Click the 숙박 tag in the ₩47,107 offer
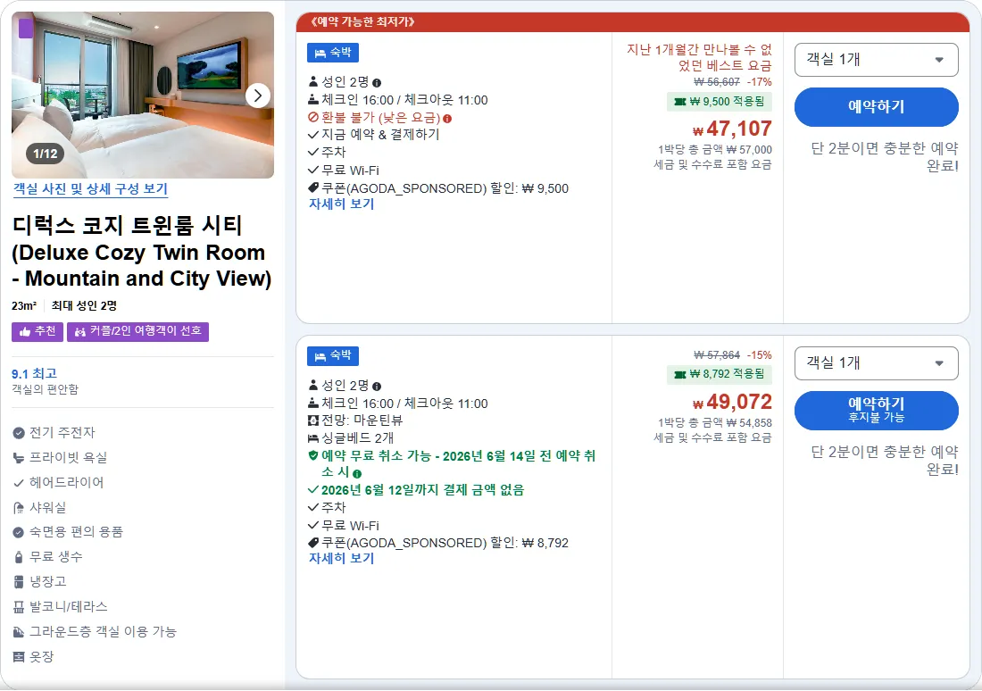 pos(333,53)
